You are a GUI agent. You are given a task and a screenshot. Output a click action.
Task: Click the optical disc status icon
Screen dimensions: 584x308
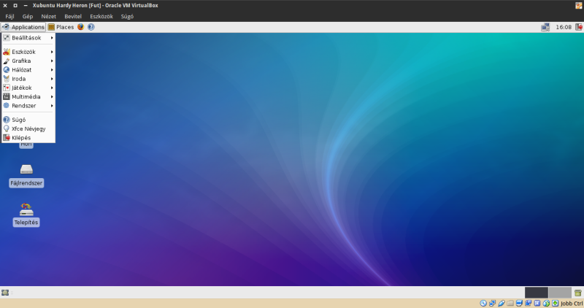tap(483, 303)
